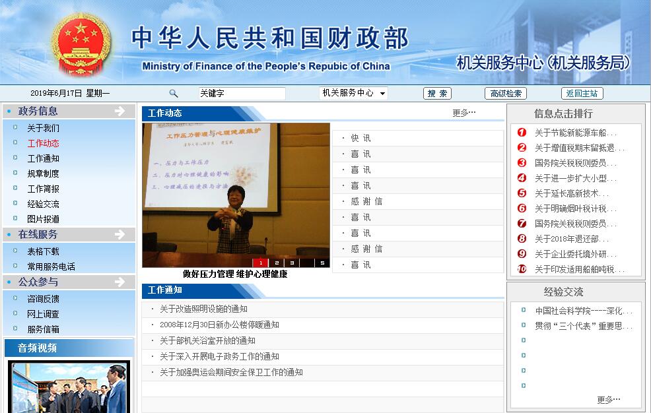Open the 机关服务中心 dropdown
The image size is (651, 413).
[x=353, y=93]
